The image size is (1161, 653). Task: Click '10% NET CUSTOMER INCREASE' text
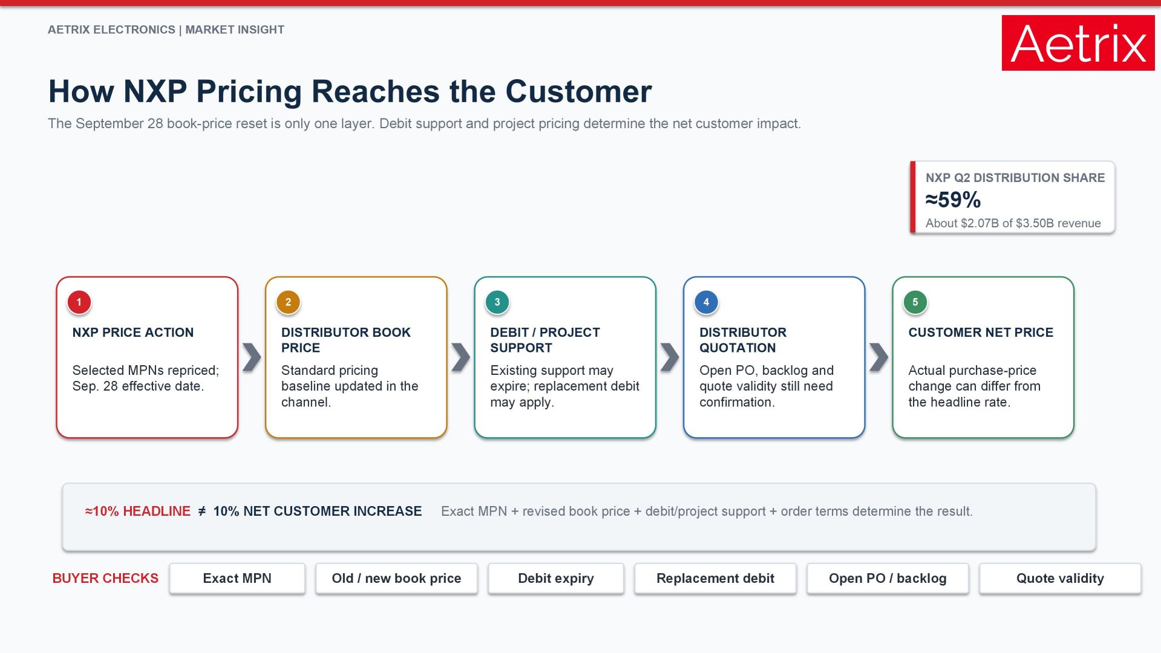tap(317, 512)
